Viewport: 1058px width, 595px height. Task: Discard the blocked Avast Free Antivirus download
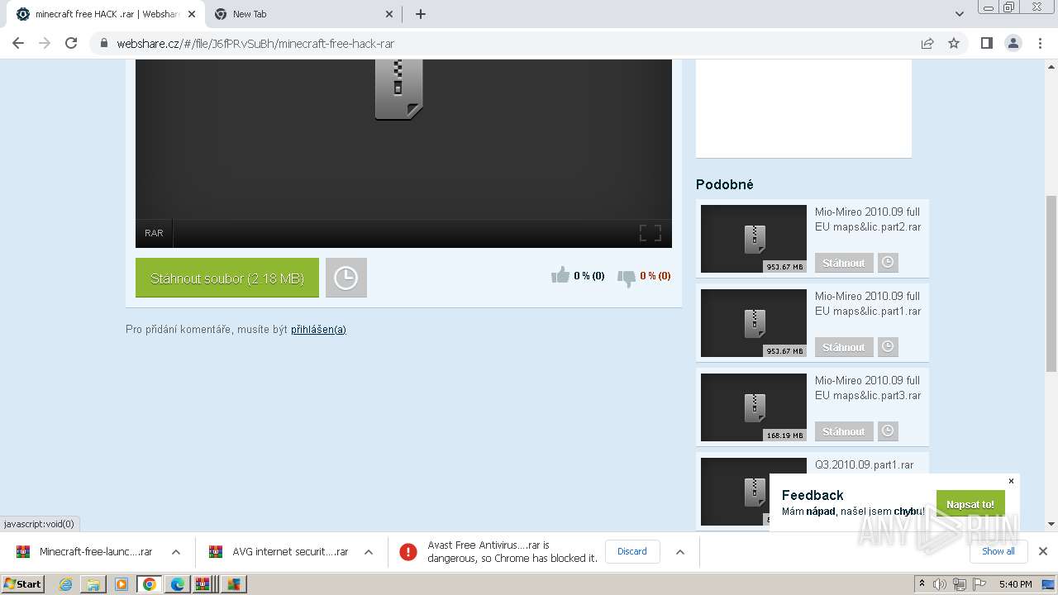pyautogui.click(x=632, y=551)
